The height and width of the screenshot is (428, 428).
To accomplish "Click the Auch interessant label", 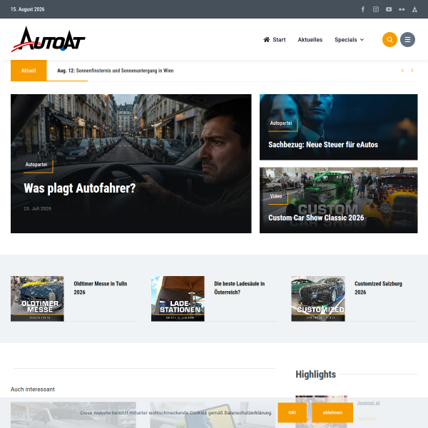I will tap(33, 389).
